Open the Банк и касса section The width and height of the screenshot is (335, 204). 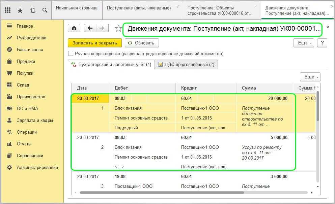tap(30, 49)
